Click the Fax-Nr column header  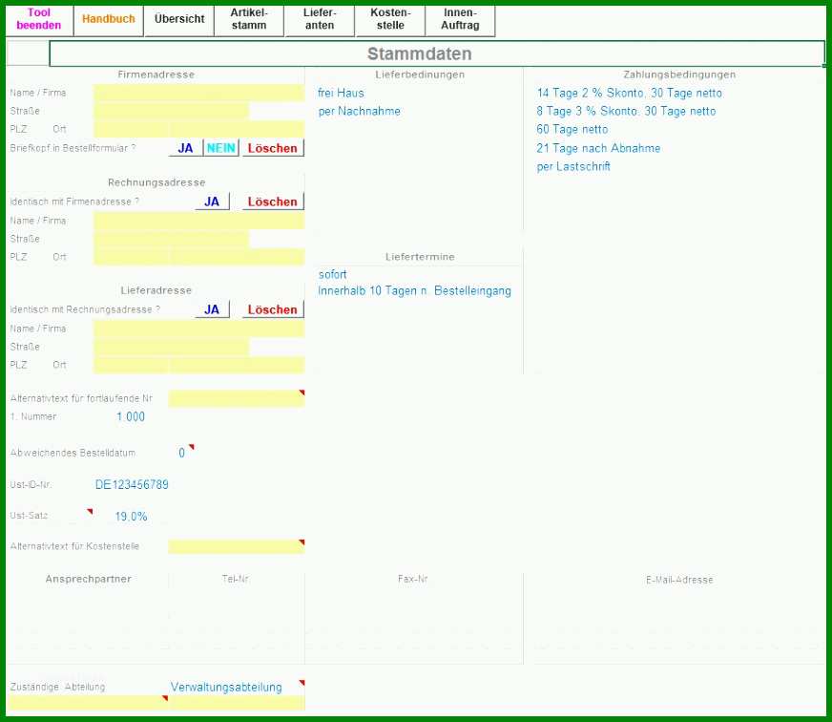pos(413,579)
